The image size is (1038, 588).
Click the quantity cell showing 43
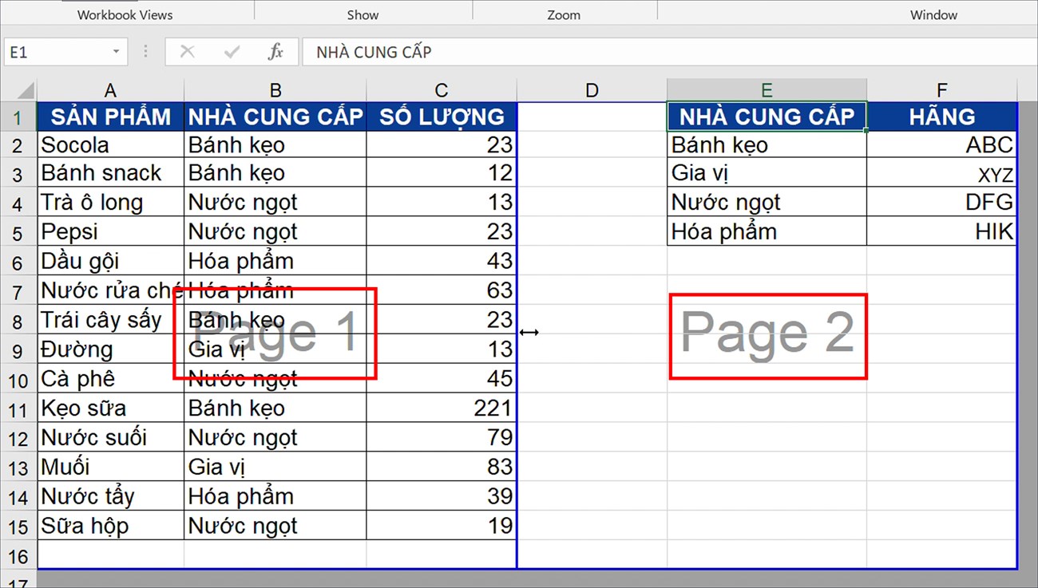tap(442, 261)
